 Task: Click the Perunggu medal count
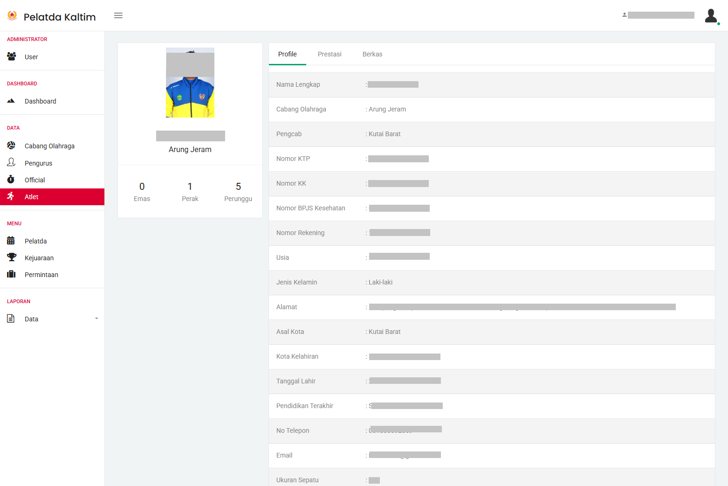238,192
